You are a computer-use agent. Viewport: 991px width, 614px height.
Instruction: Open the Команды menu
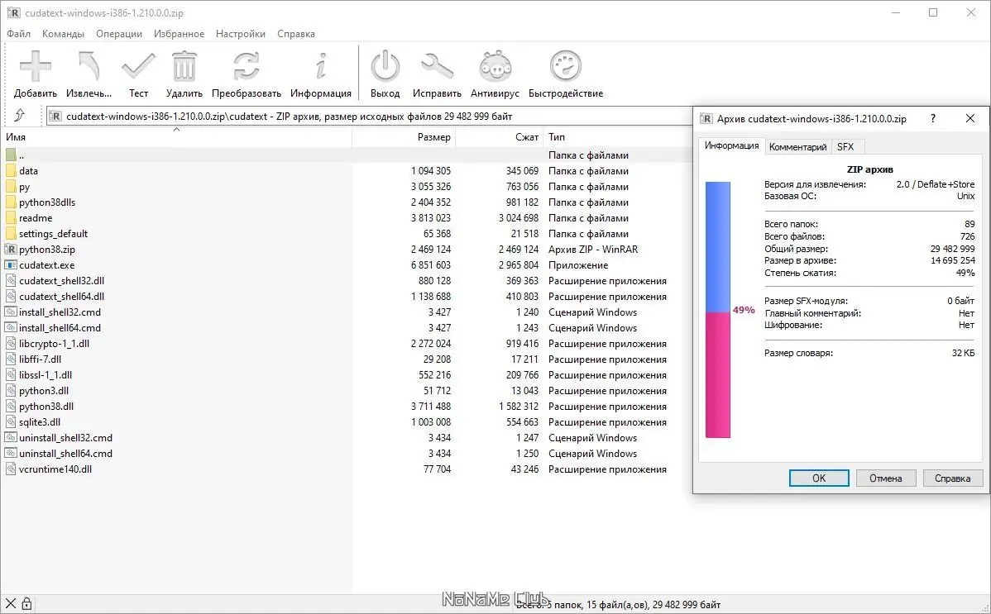tap(63, 34)
